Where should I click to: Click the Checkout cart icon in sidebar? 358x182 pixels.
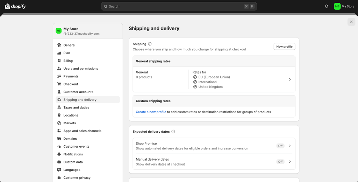tap(59, 84)
